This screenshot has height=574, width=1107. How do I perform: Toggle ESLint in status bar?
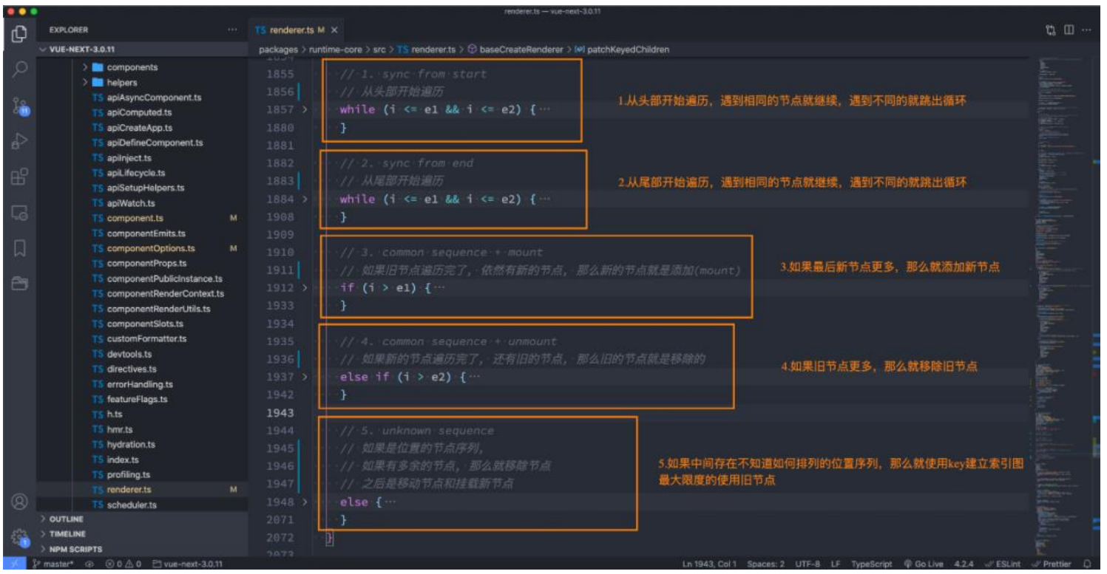pyautogui.click(x=1003, y=564)
